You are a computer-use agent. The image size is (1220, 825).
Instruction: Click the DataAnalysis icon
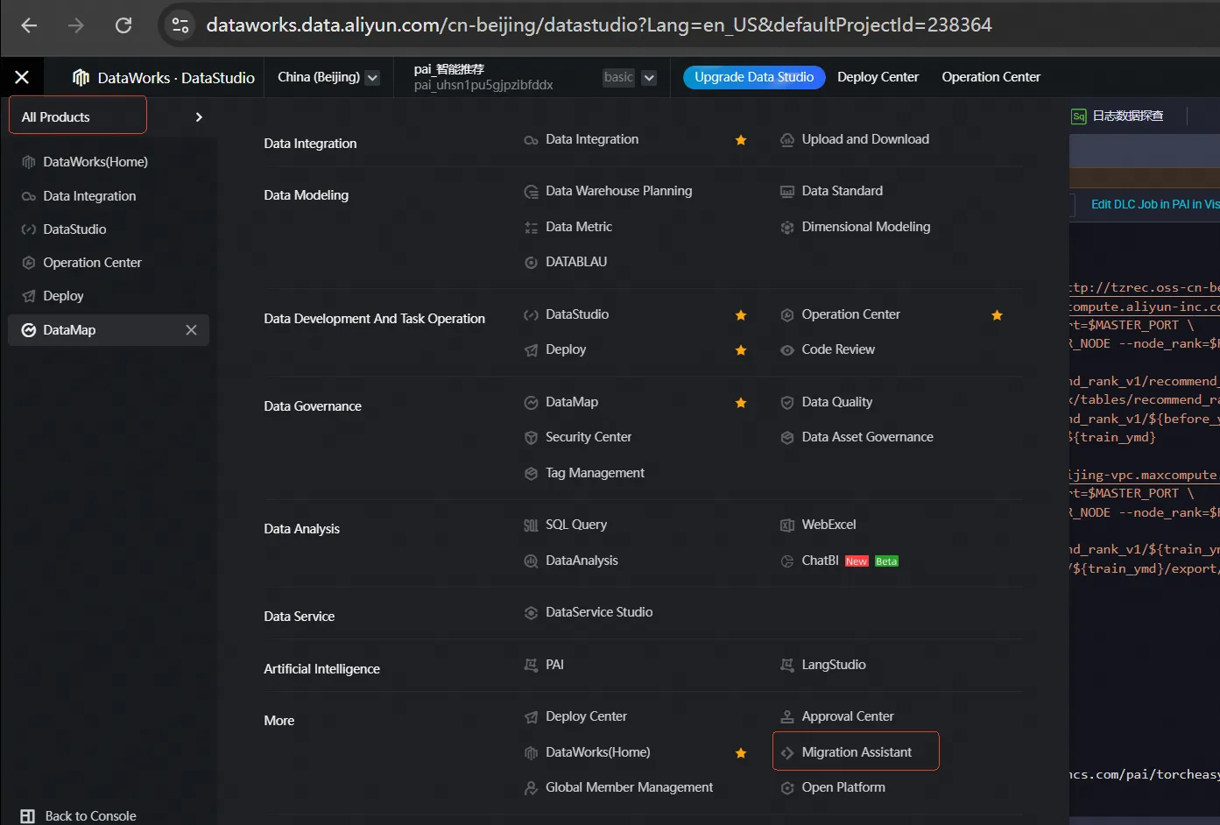(x=531, y=561)
